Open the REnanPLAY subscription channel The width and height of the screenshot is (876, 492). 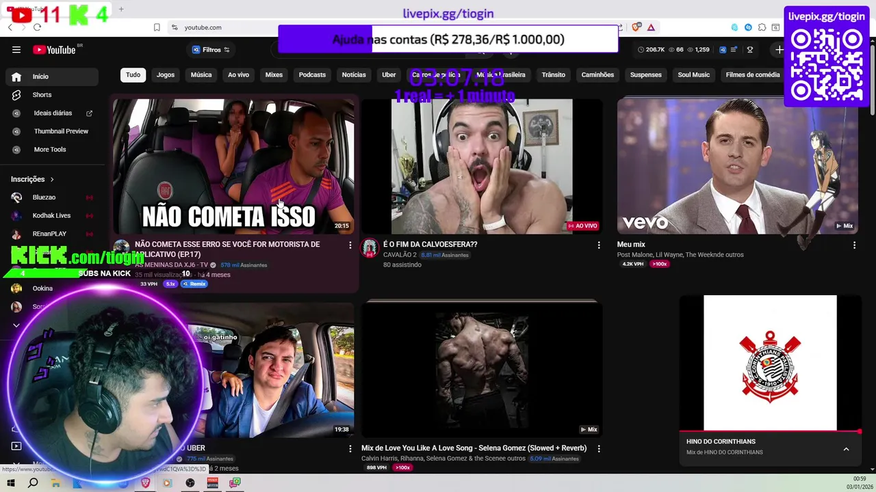(x=52, y=234)
